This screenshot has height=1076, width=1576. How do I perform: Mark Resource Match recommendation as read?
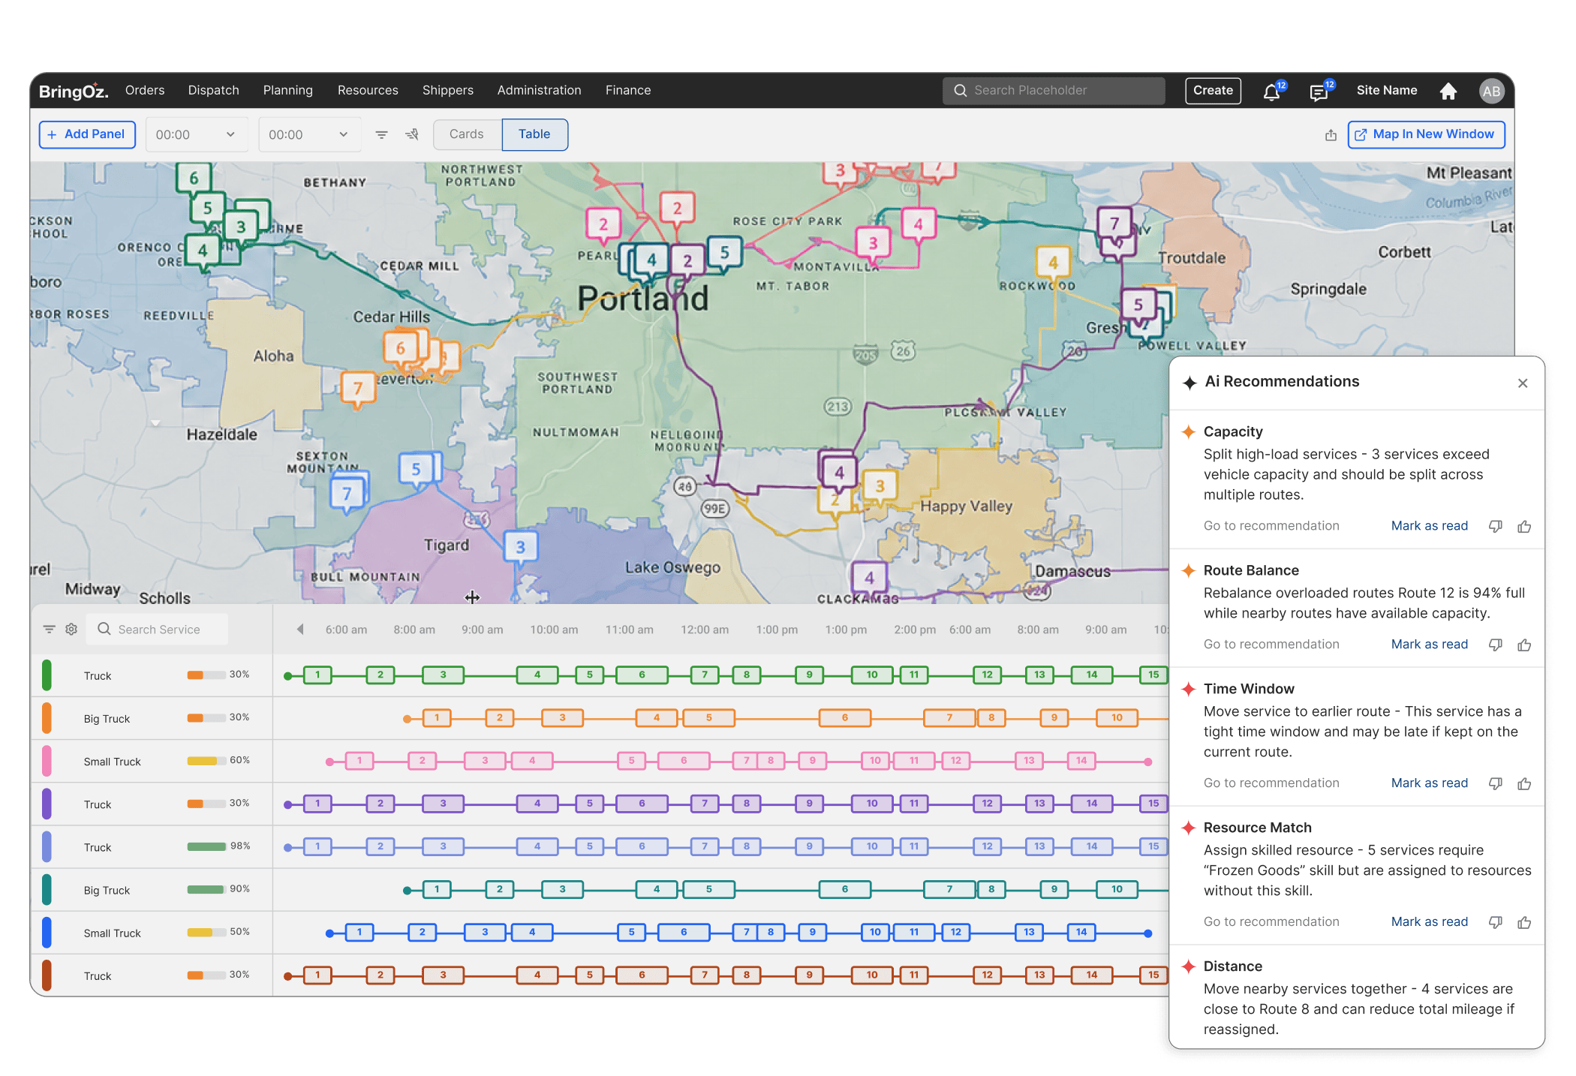point(1429,921)
